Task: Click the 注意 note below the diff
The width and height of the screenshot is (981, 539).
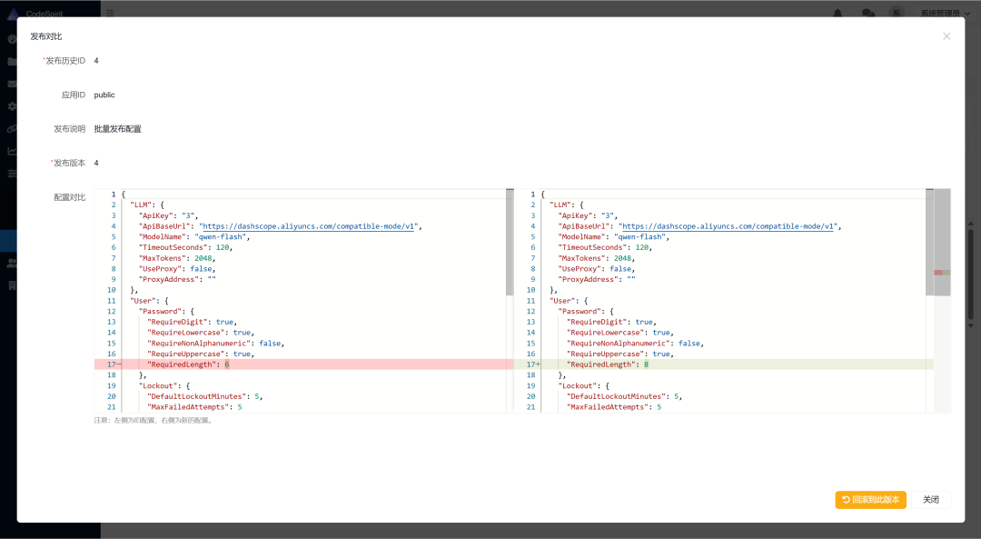Action: pyautogui.click(x=154, y=420)
